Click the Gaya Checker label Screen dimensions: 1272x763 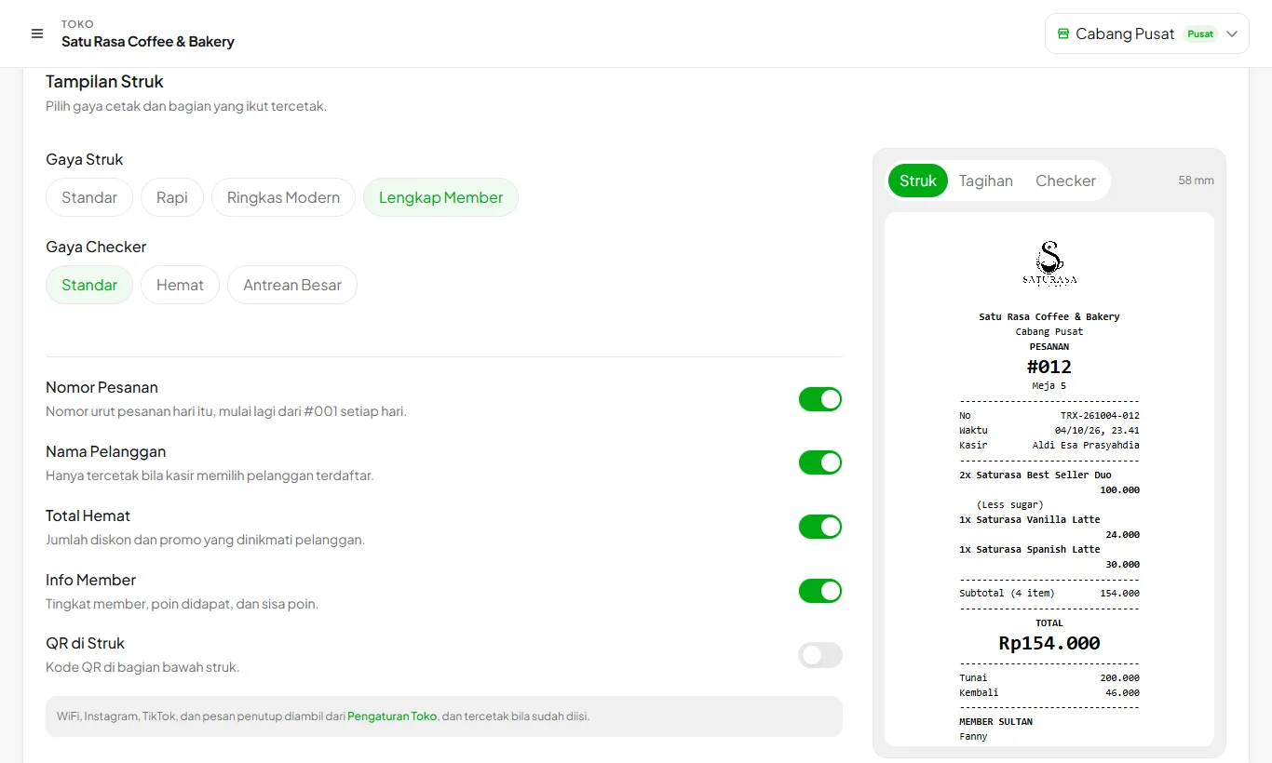pyautogui.click(x=96, y=247)
